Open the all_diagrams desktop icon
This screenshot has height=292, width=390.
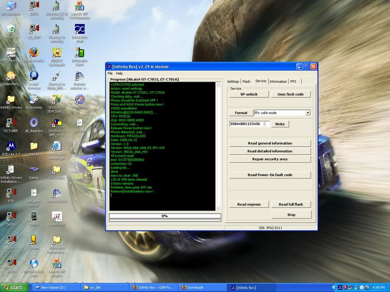[34, 123]
